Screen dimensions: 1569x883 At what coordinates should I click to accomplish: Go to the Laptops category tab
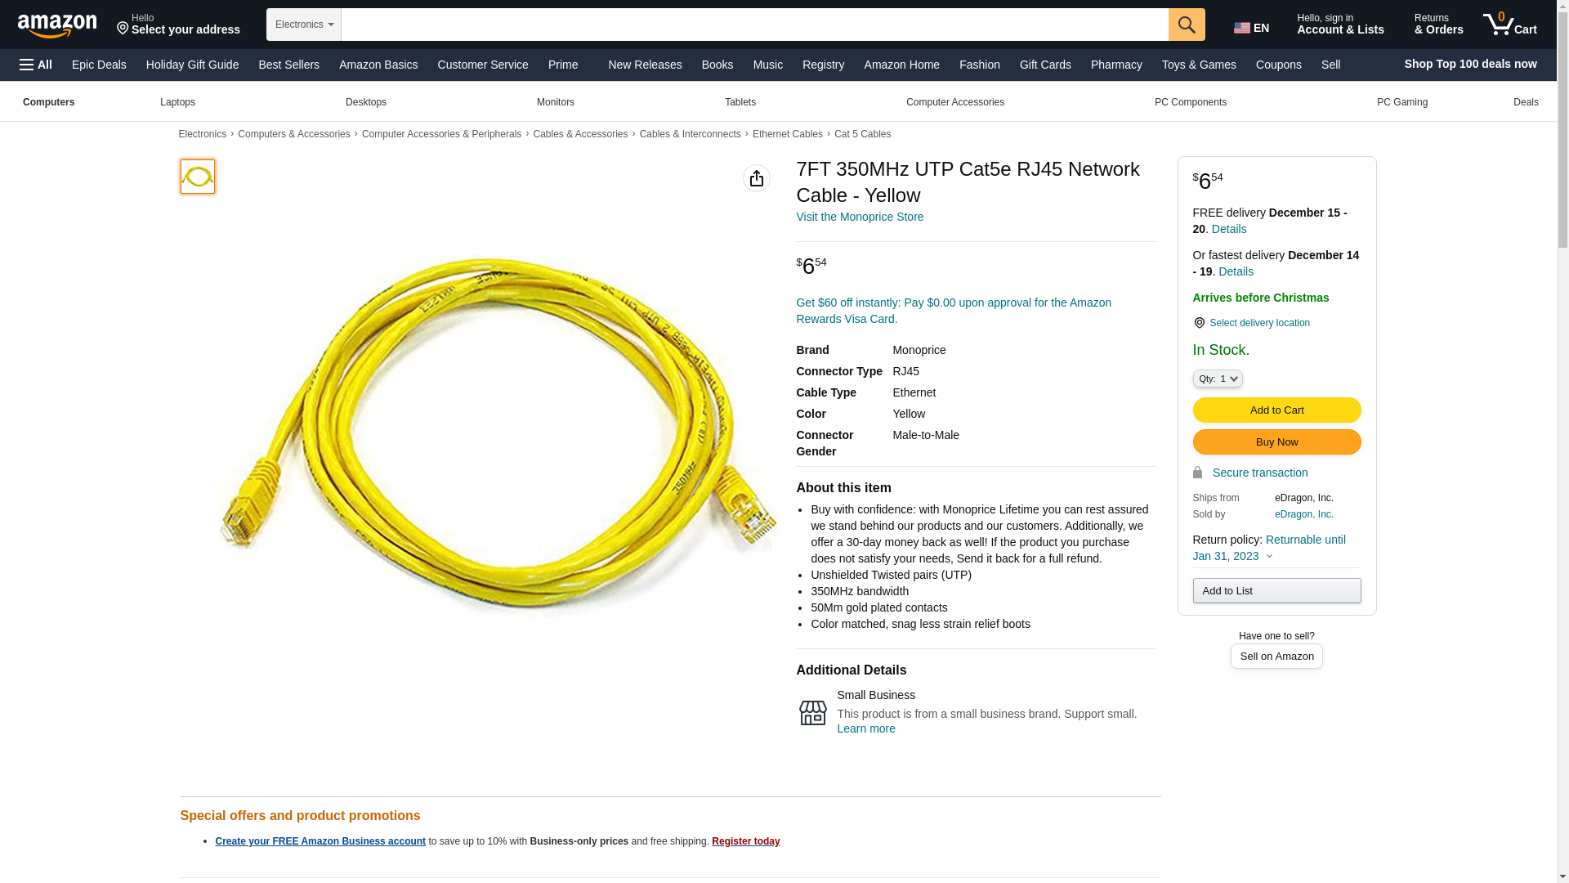point(177,102)
